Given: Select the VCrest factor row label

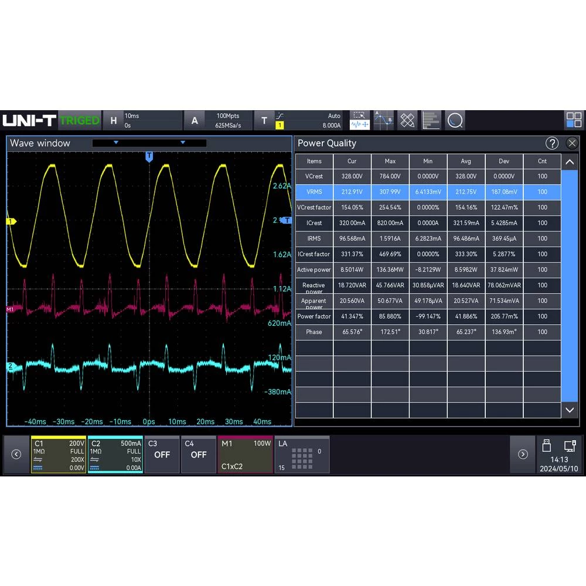Looking at the screenshot, I should (314, 207).
